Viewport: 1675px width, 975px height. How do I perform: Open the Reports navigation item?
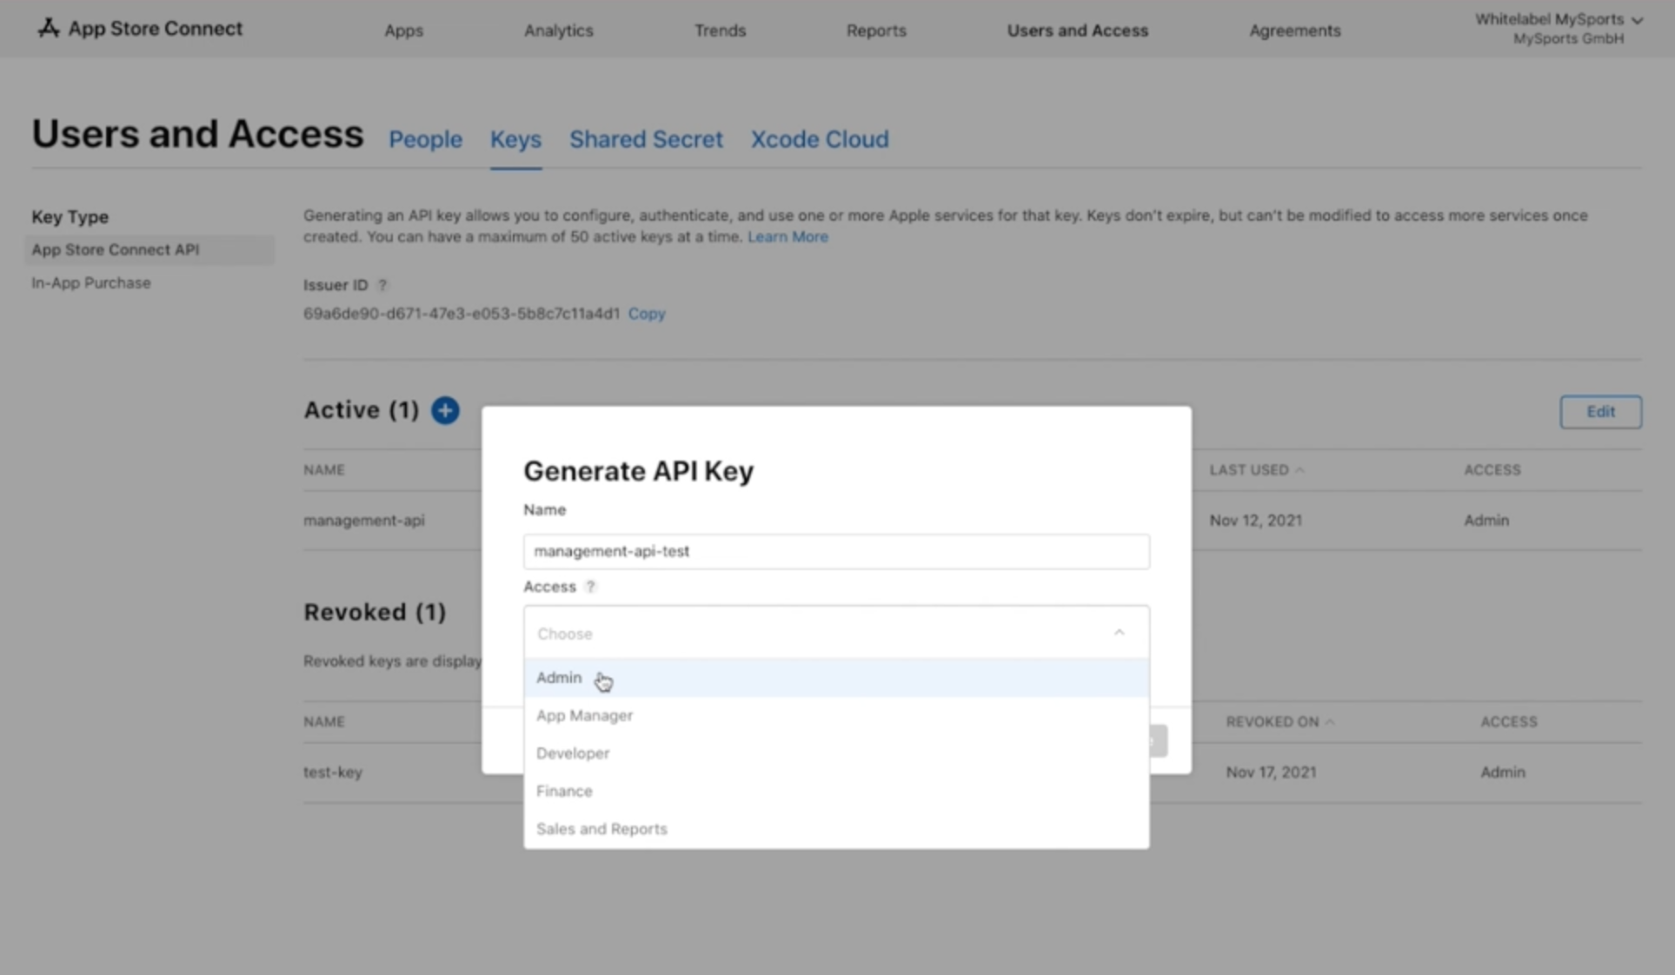[876, 30]
